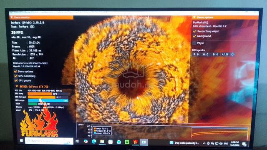Collapse the Demo options panel
Image resolution: width=267 pixels, height=150 pixels.
194,17
